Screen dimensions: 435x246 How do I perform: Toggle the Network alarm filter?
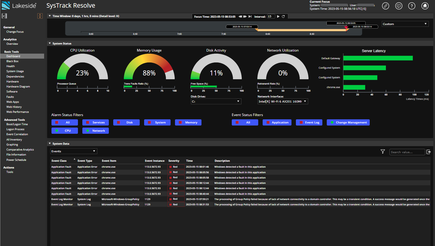(96, 131)
